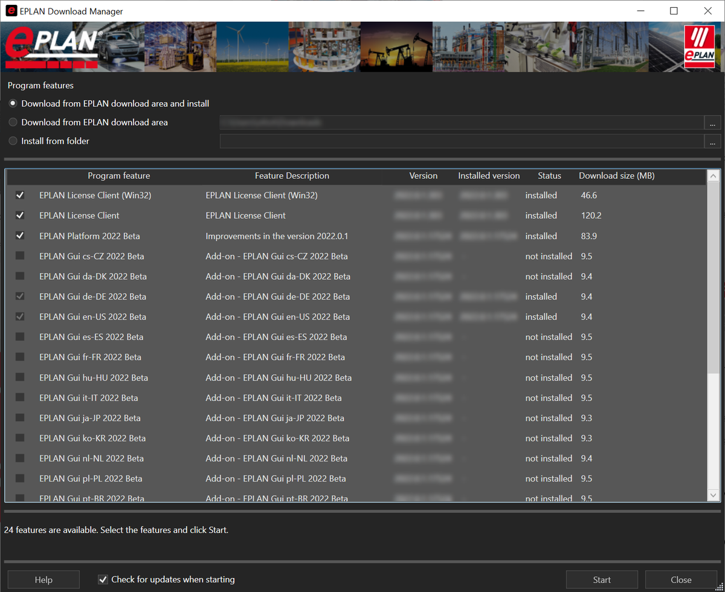Browse for the download area folder

tap(712, 123)
